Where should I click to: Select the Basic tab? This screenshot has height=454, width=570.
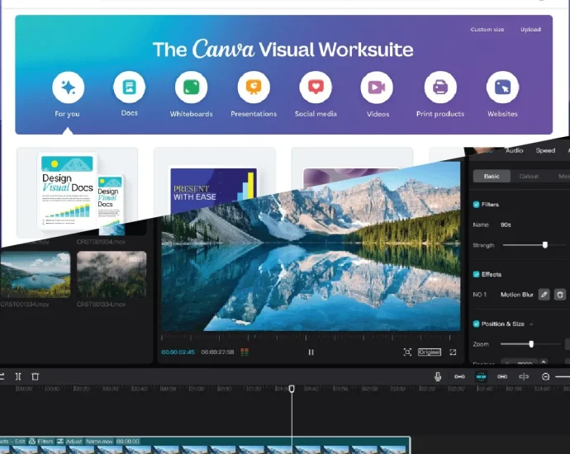pyautogui.click(x=492, y=176)
